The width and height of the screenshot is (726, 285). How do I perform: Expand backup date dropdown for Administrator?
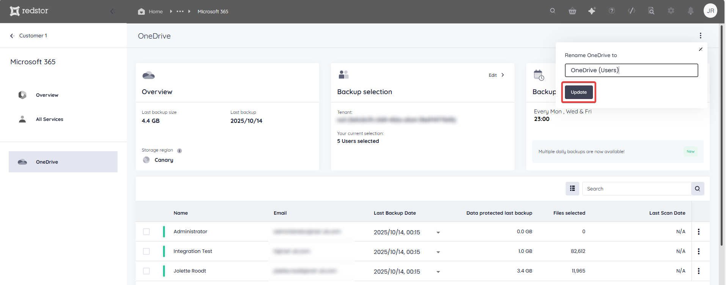(438, 232)
